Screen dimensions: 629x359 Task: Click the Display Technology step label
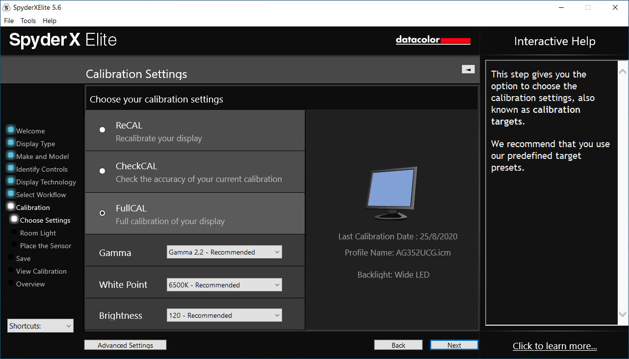(x=46, y=182)
